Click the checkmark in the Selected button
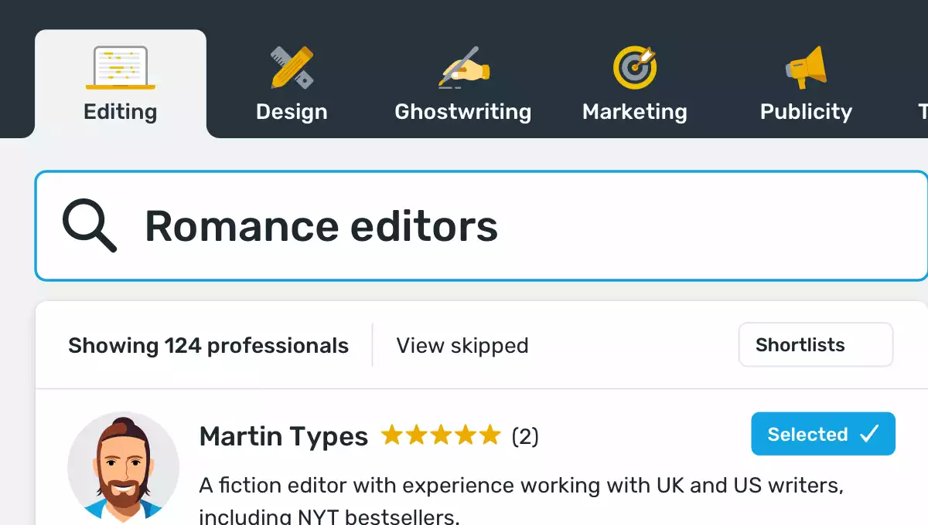928x525 pixels. click(x=869, y=434)
